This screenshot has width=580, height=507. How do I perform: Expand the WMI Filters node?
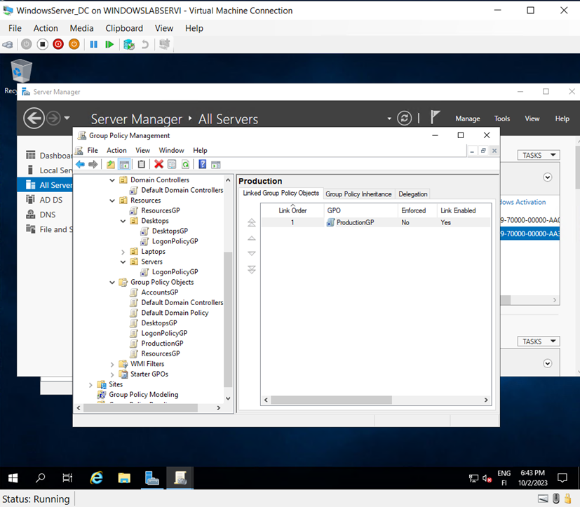(112, 364)
